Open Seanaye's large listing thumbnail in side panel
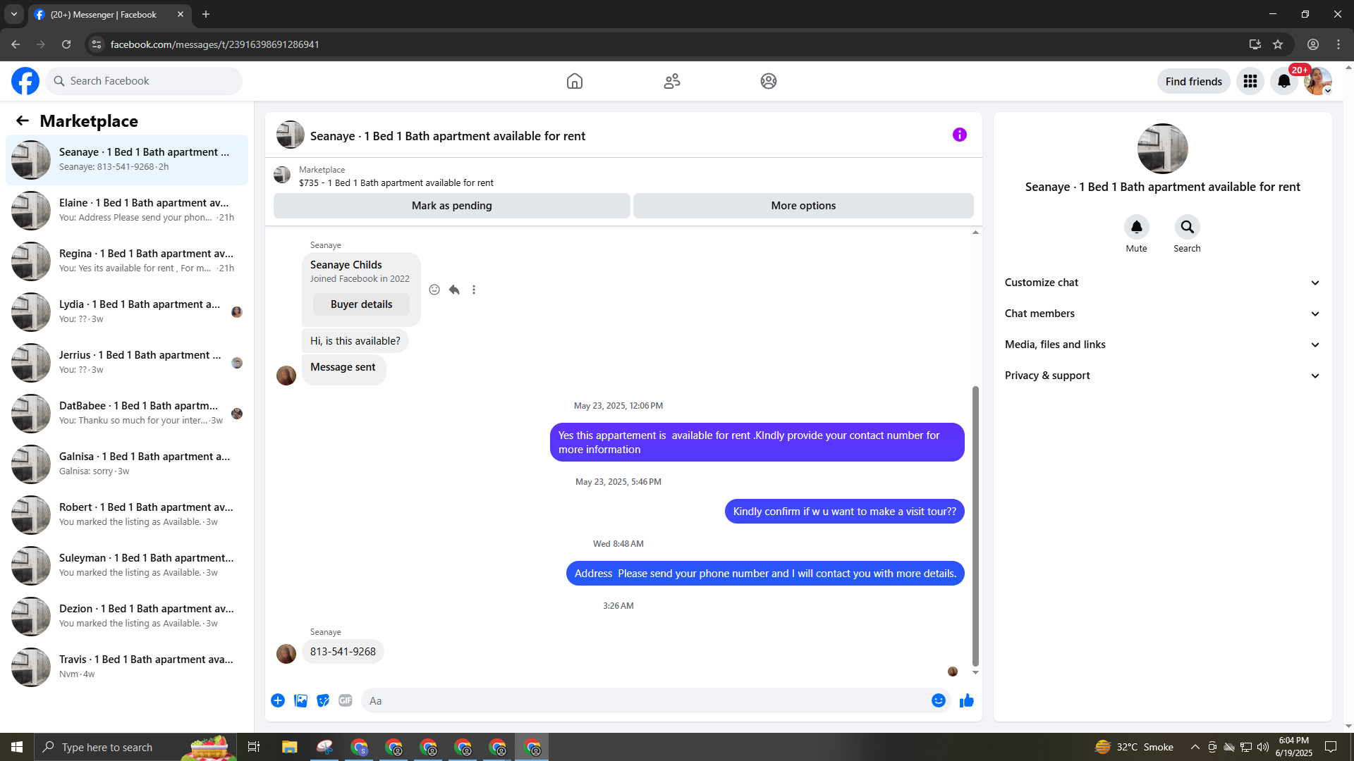This screenshot has height=761, width=1354. tap(1163, 149)
